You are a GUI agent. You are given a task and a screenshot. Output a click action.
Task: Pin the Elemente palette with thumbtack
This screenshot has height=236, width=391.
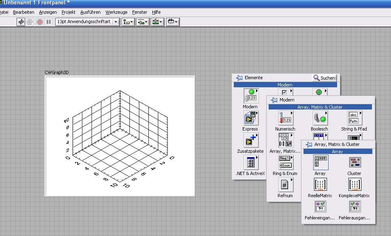pyautogui.click(x=239, y=78)
